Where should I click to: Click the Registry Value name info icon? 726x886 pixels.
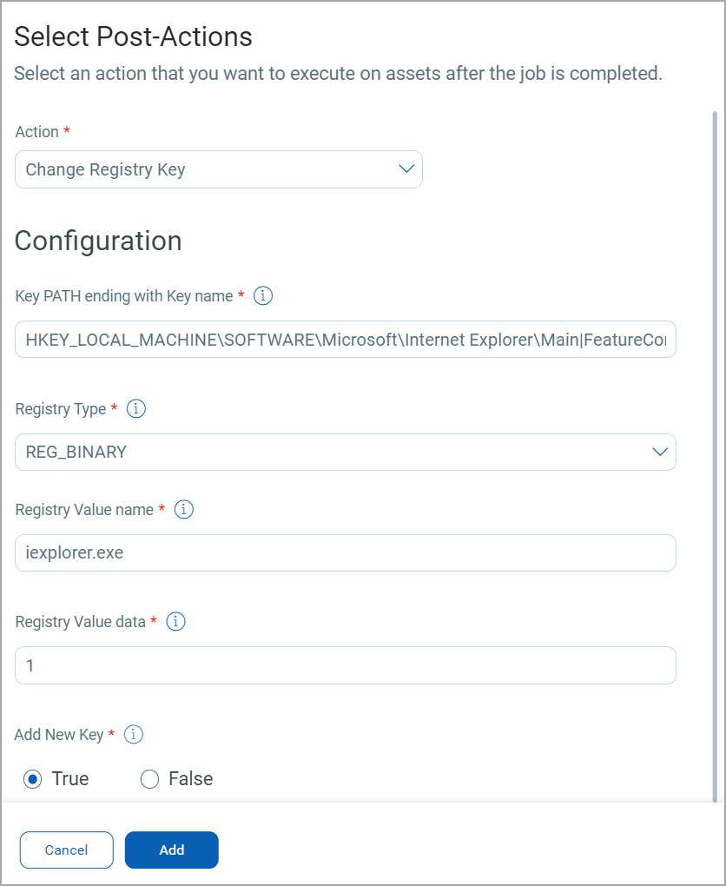click(183, 509)
